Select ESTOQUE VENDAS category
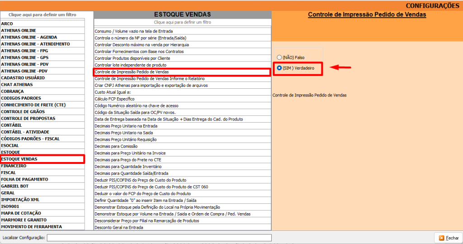 [42, 159]
